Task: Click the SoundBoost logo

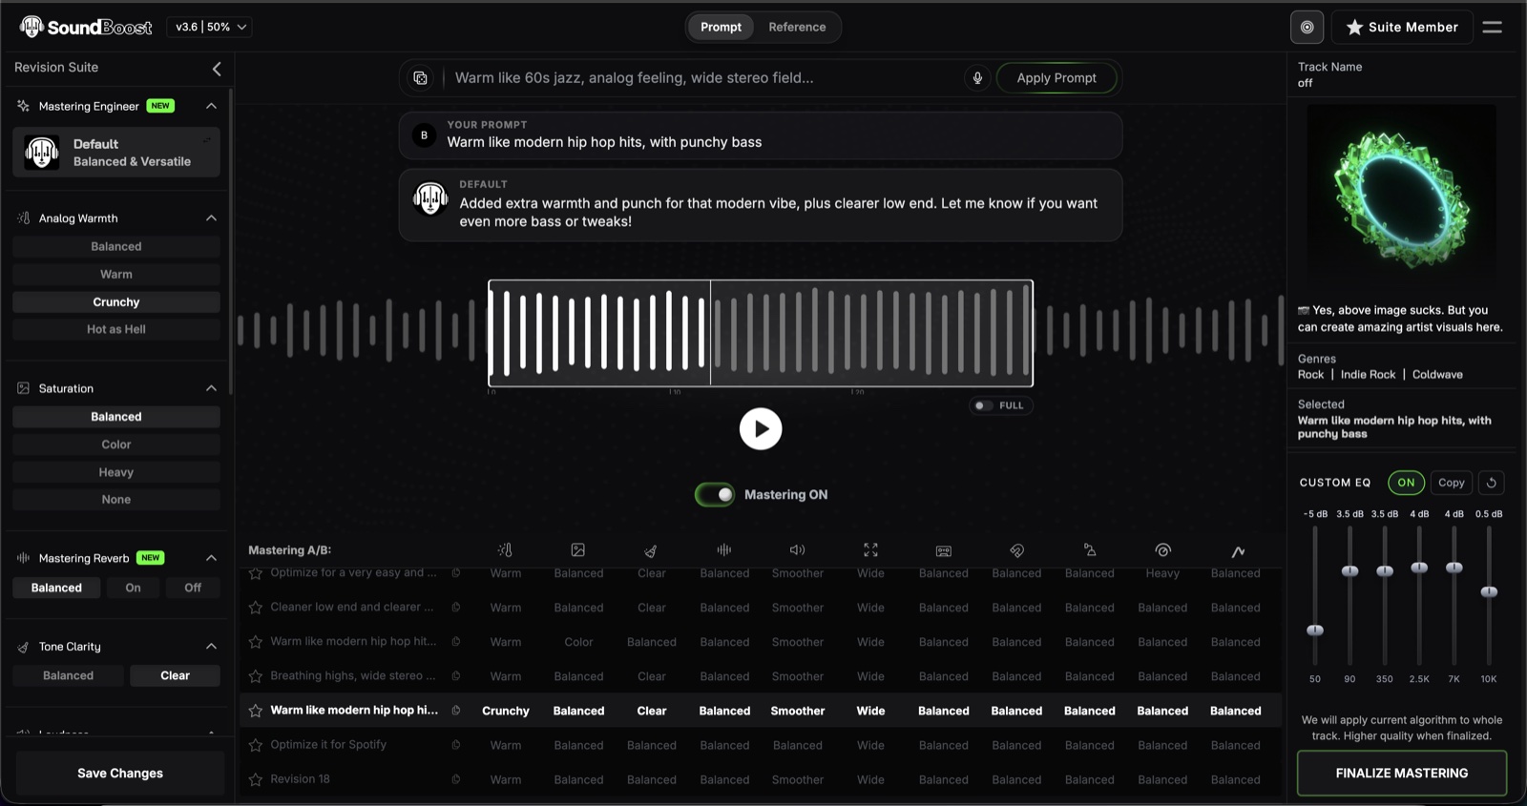Action: pyautogui.click(x=86, y=27)
